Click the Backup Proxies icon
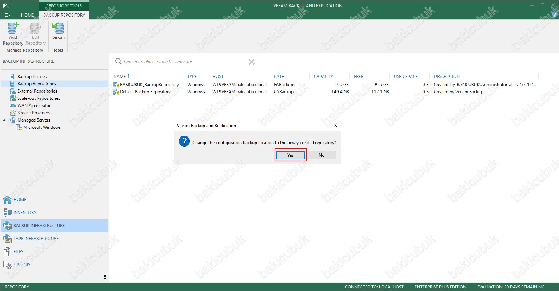The height and width of the screenshot is (291, 559). click(x=13, y=77)
